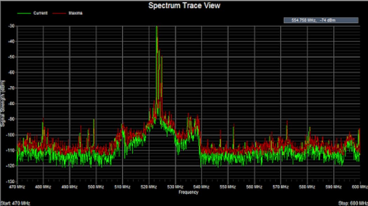Click the 500 MHz x-axis tick label
This screenshot has width=368, height=206.
pos(96,187)
